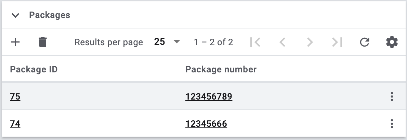Click the add package plus icon
This screenshot has height=140, width=407.
point(15,42)
